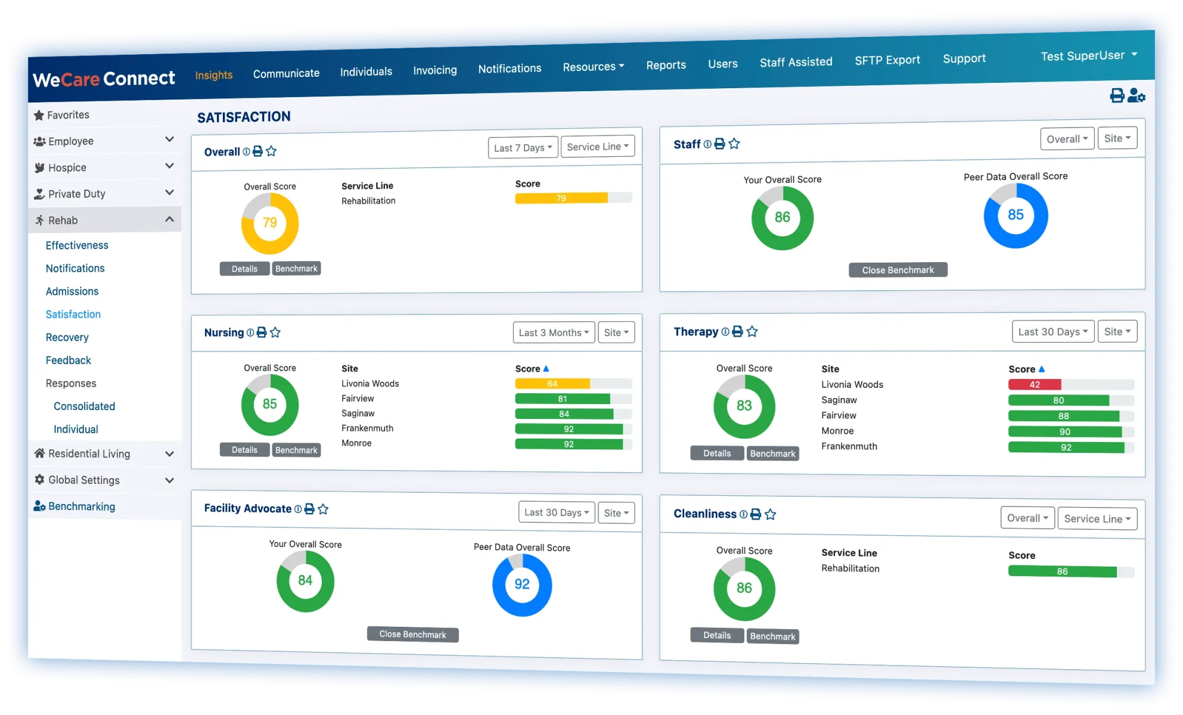Open Therapy's Last 30 Days dropdown
Image resolution: width=1183 pixels, height=715 pixels.
coord(1052,332)
